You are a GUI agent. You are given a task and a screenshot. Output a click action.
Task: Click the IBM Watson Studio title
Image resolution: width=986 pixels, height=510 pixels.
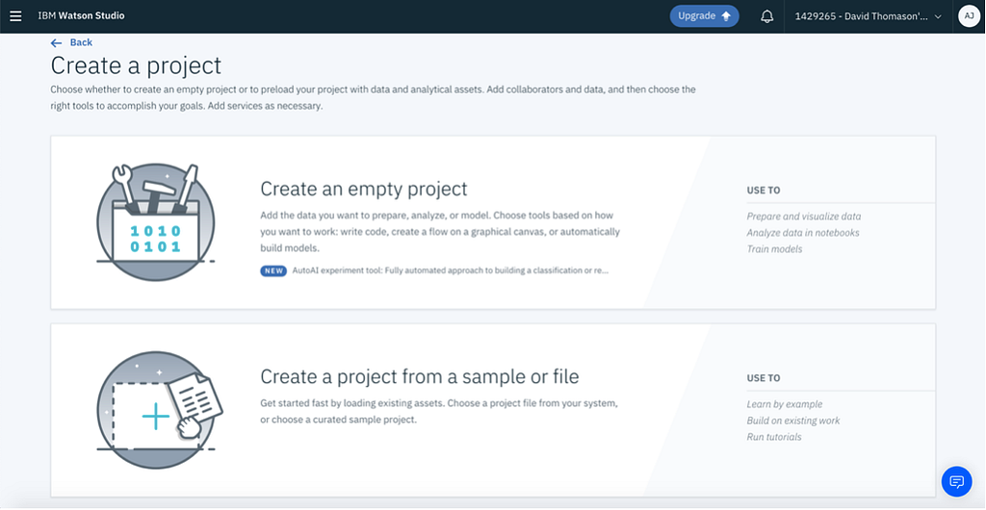(81, 16)
